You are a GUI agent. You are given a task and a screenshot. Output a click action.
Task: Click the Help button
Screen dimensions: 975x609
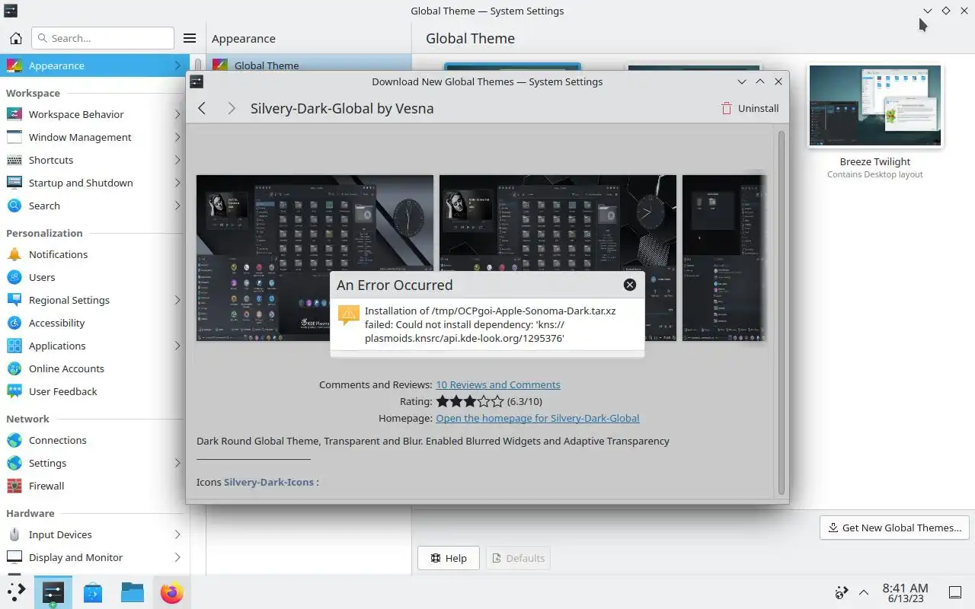(x=448, y=558)
